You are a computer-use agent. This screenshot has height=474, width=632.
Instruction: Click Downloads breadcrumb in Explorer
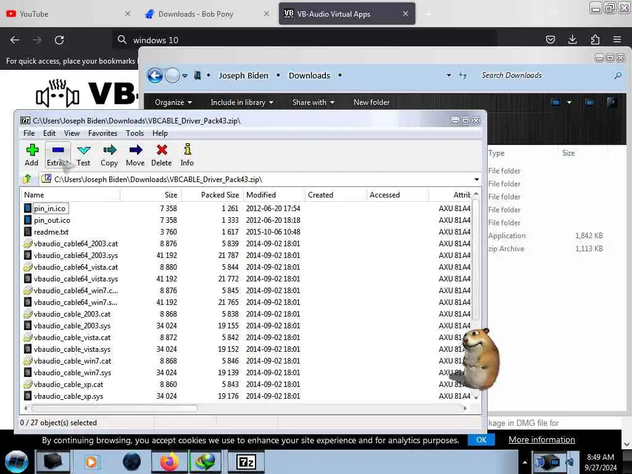point(309,75)
